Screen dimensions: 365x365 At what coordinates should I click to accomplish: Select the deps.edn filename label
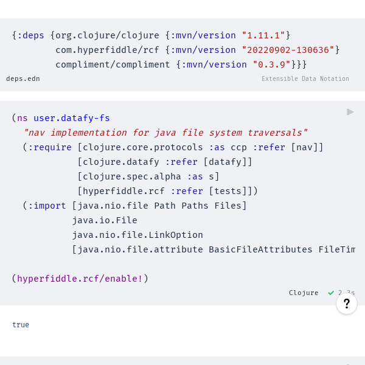pyautogui.click(x=23, y=78)
